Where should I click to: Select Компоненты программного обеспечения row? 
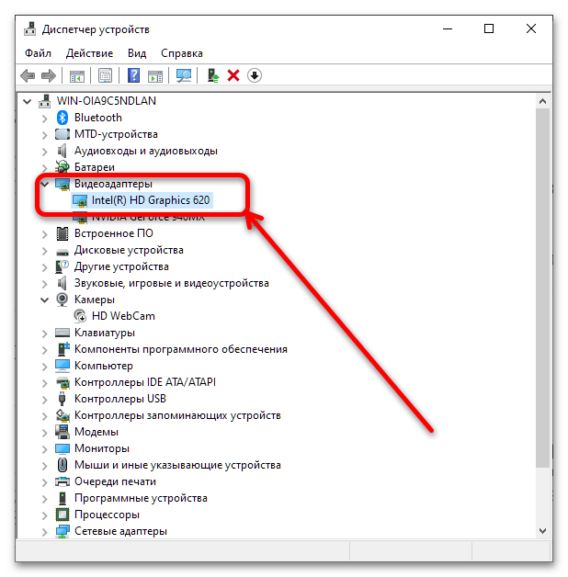click(x=181, y=349)
